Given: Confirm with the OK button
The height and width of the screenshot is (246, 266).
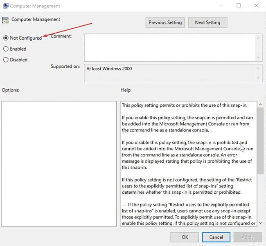Looking at the screenshot, I should 185,237.
